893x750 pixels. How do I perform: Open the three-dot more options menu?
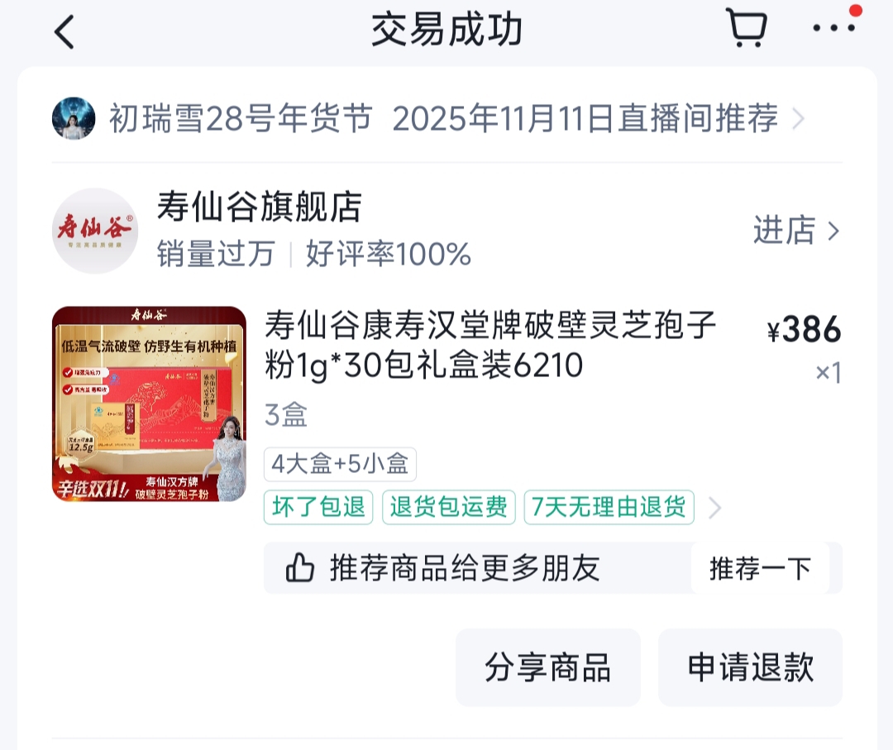(833, 27)
